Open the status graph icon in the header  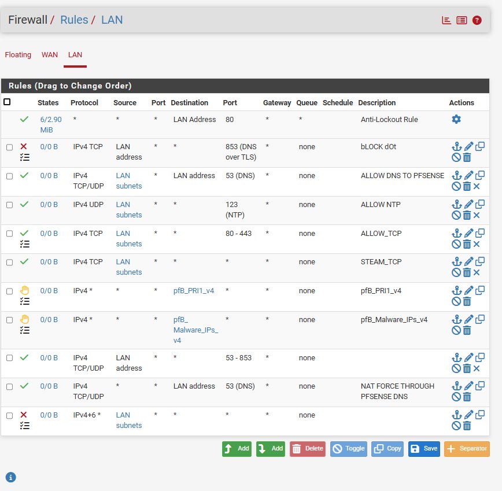pyautogui.click(x=446, y=20)
